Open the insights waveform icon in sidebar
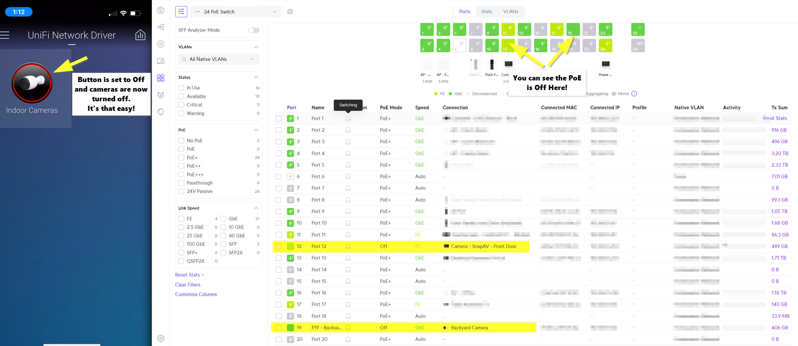The width and height of the screenshot is (798, 346). (161, 95)
